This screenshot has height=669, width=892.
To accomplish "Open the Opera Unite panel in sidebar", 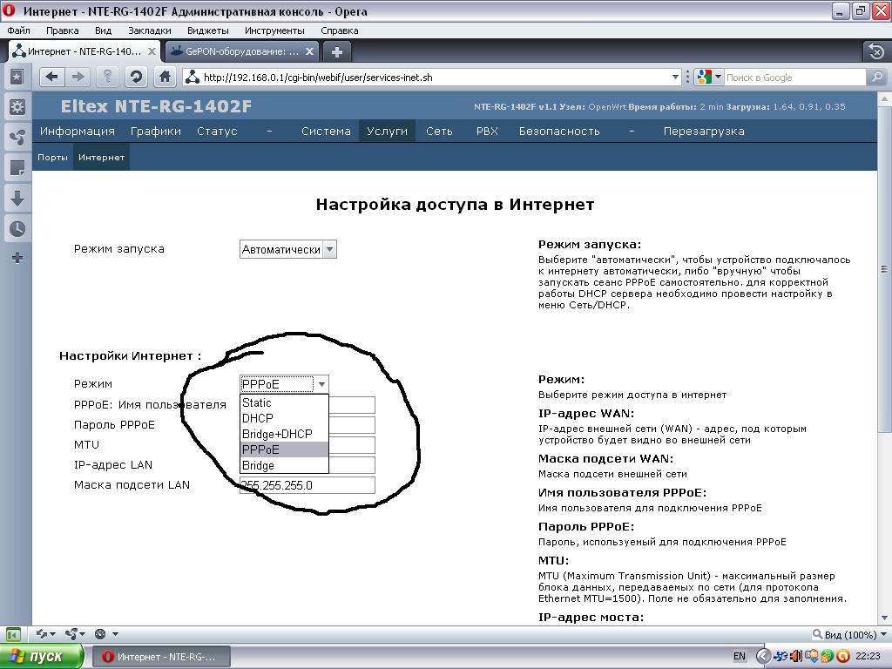I will coord(17,137).
